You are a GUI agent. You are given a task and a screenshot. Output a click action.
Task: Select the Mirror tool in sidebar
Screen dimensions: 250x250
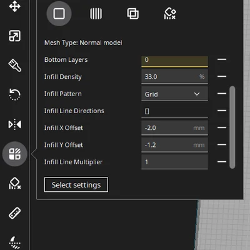14,124
